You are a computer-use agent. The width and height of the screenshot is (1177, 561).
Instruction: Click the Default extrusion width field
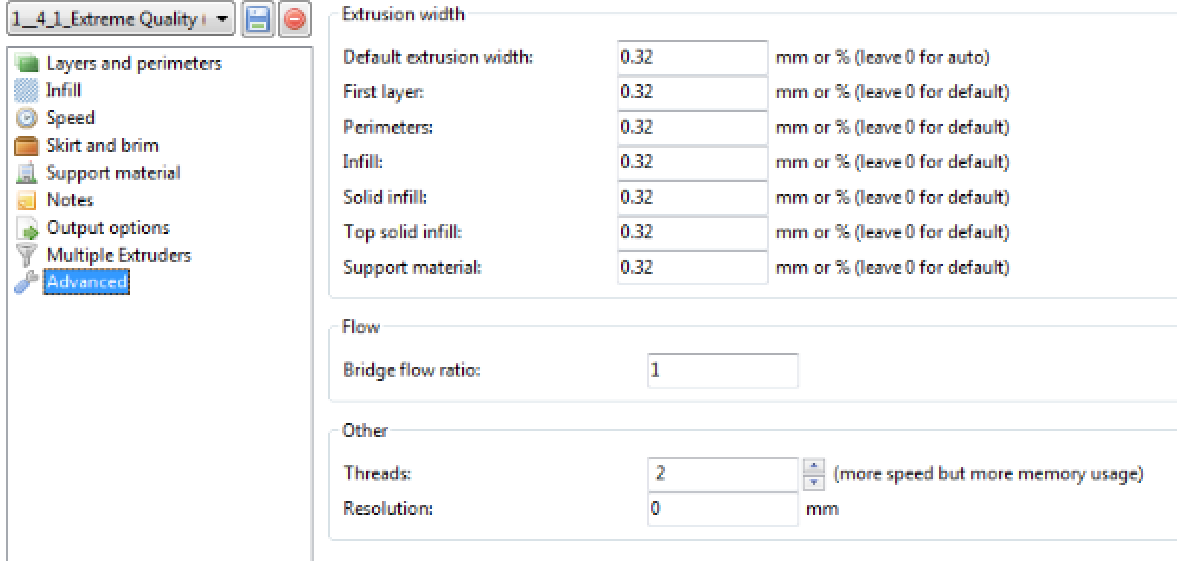(691, 57)
